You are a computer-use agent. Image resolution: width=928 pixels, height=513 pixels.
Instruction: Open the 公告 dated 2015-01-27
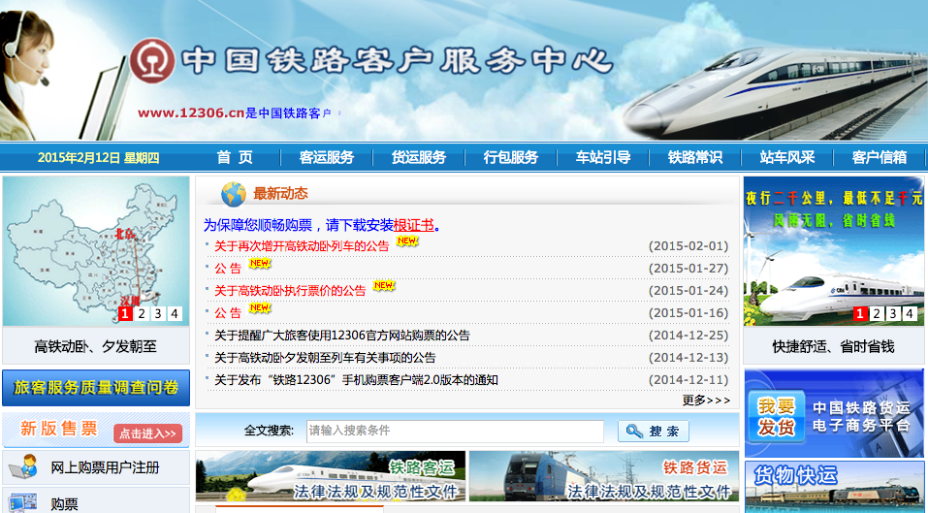(x=229, y=268)
